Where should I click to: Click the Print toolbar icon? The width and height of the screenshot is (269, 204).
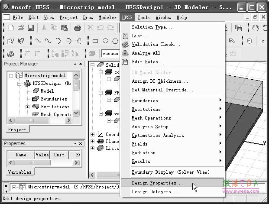78,28
